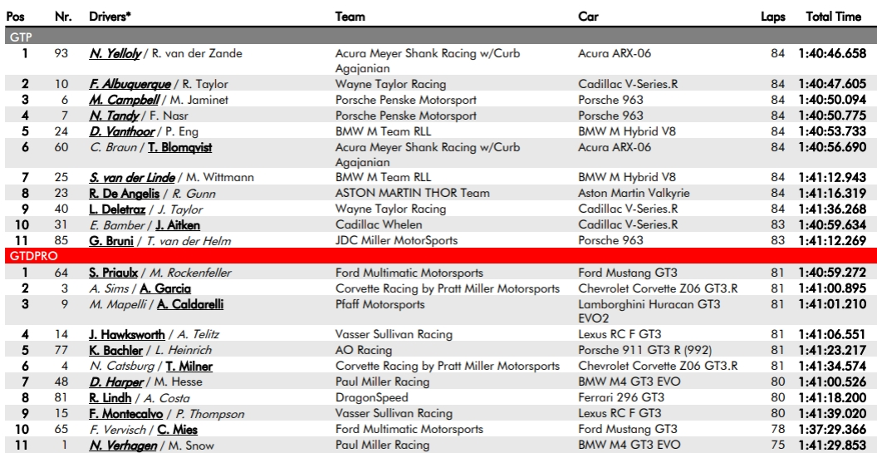Image resolution: width=877 pixels, height=453 pixels.
Task: Select the JDC Miller MotorSports team cell
Action: pos(396,240)
